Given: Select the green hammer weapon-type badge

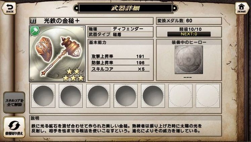Looking at the screenshot, I should (35, 31).
